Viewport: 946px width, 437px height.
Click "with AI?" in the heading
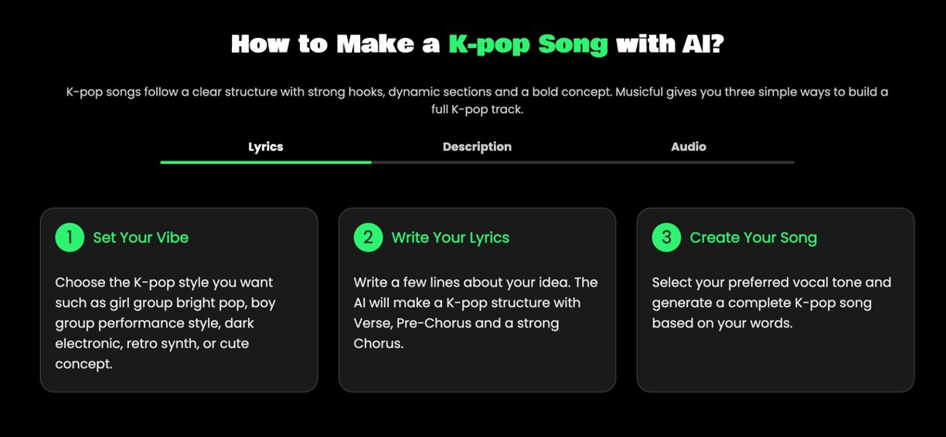click(669, 44)
